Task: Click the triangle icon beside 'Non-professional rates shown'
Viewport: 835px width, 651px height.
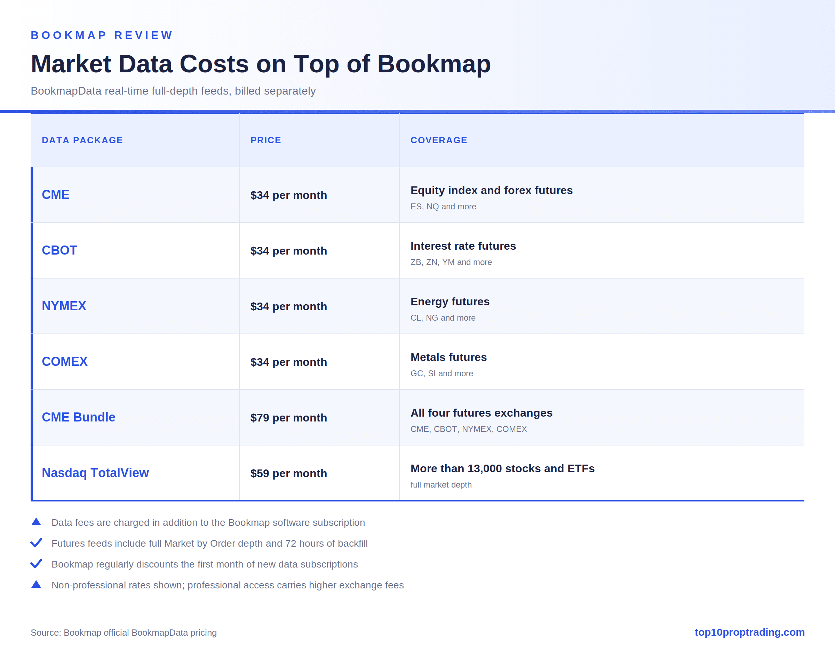Action: pos(36,585)
